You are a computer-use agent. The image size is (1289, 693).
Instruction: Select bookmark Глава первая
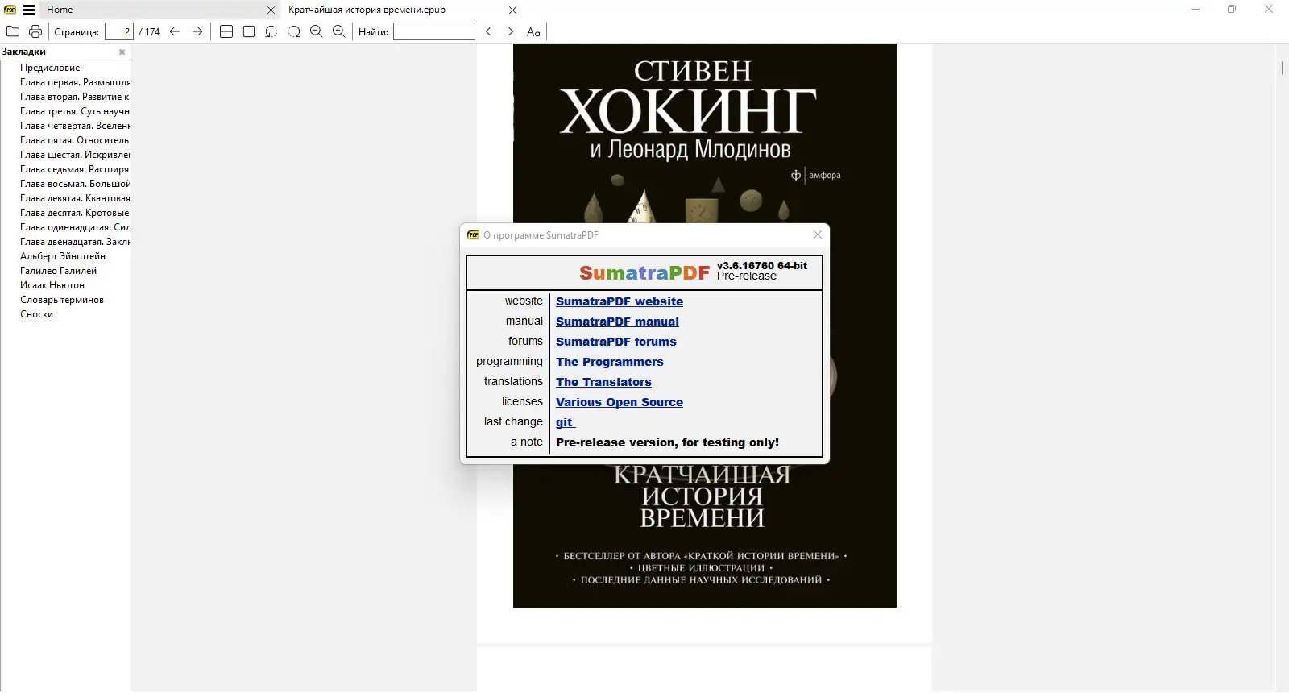[x=75, y=82]
